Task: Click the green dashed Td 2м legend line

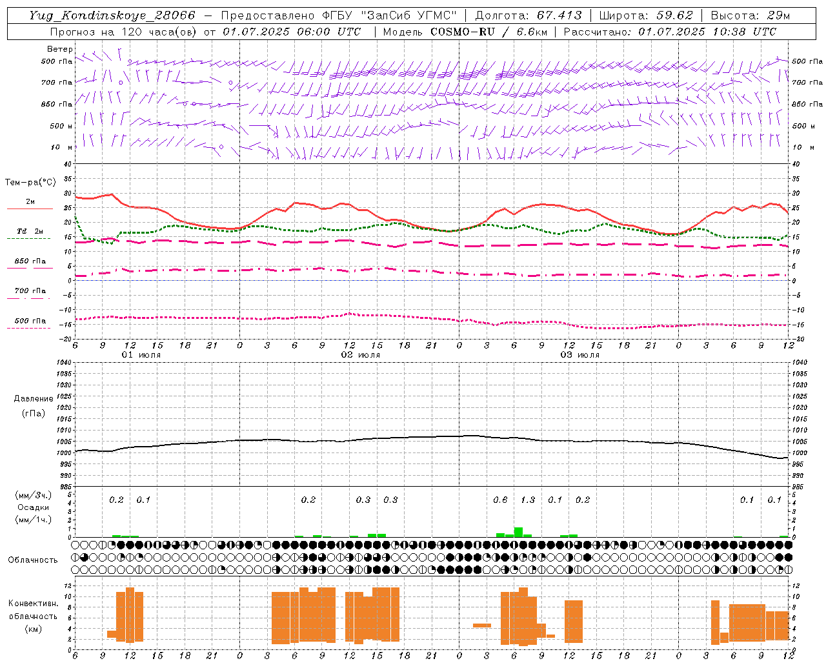Action: [x=30, y=239]
